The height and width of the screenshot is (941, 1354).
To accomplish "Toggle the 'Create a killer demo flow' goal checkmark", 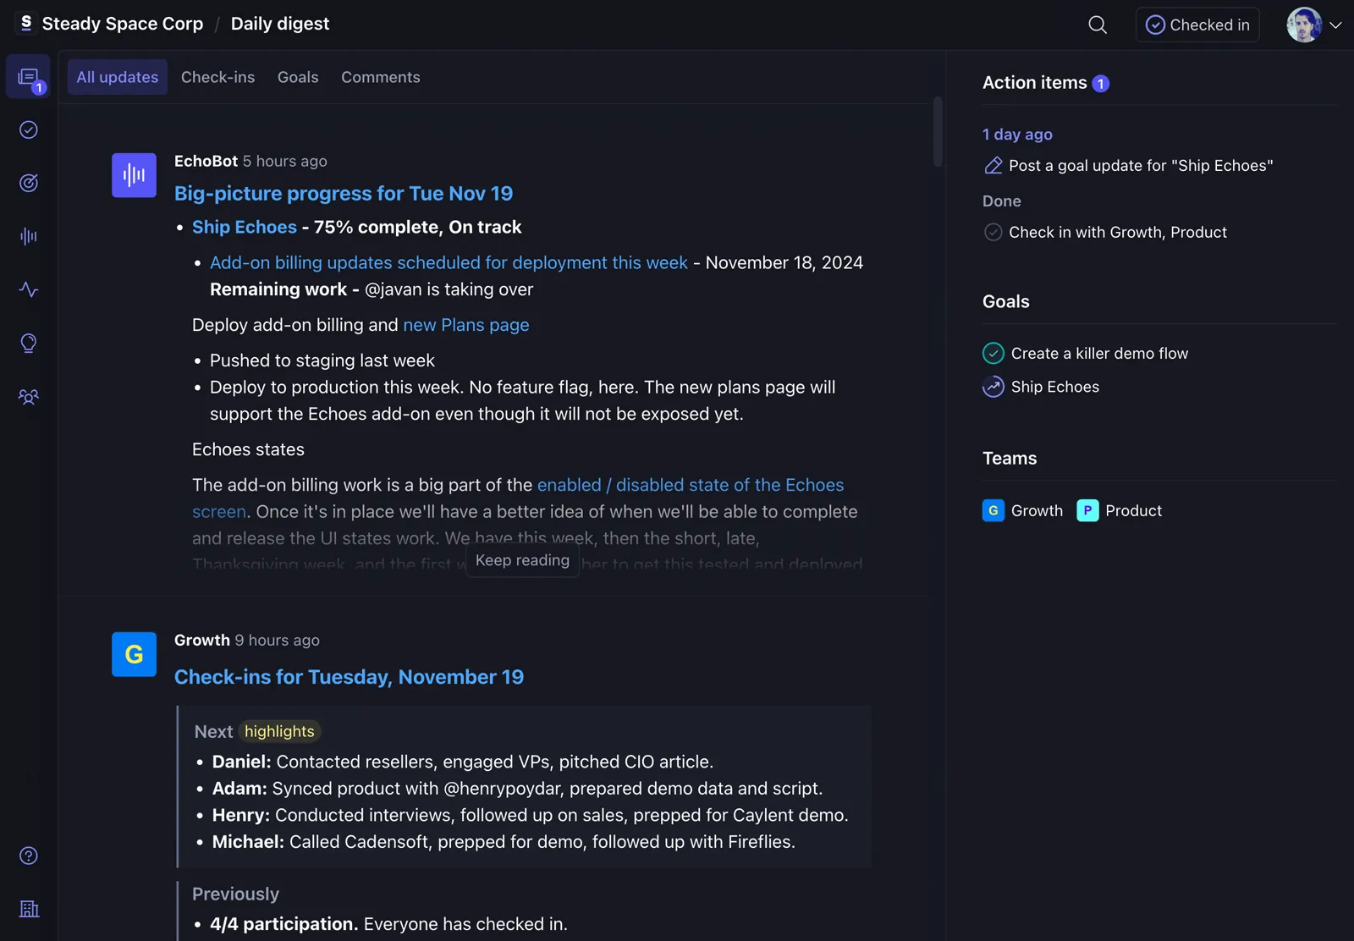I will click(993, 353).
